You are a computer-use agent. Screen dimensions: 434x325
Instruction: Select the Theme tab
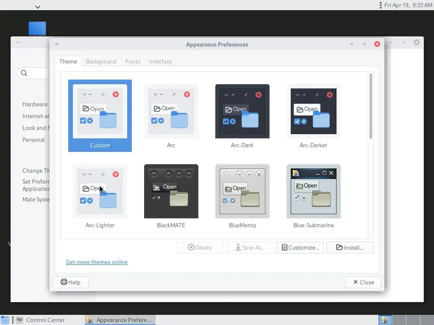coord(68,61)
